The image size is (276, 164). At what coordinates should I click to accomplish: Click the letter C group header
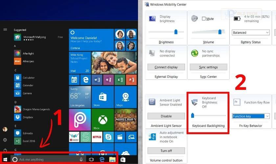coord(15,70)
